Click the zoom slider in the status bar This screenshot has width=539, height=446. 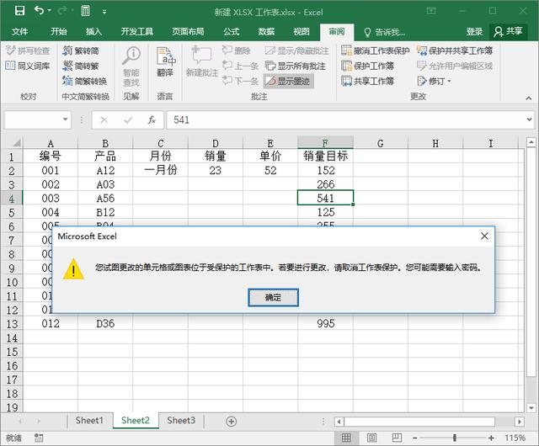[455, 438]
